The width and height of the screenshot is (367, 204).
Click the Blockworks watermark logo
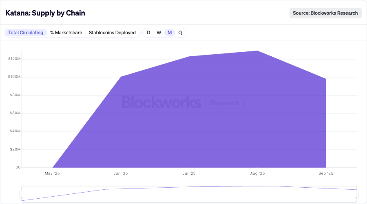click(161, 102)
